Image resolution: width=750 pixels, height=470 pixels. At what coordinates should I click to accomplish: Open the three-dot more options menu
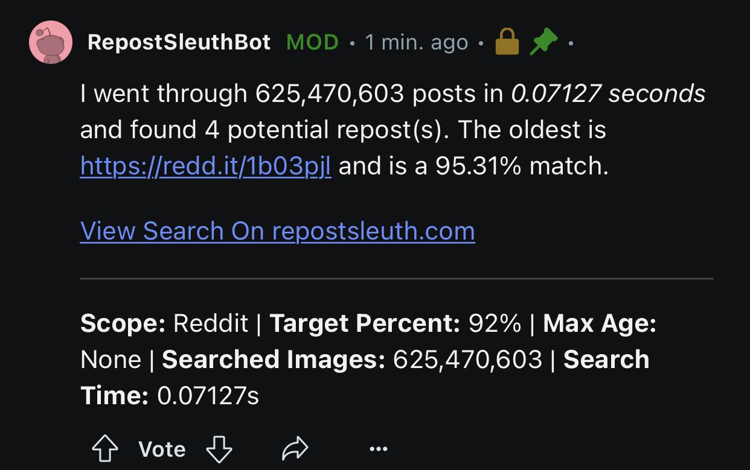(378, 449)
